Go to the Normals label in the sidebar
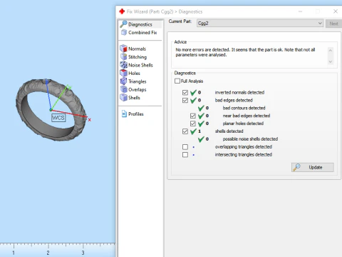The image size is (342, 257). 137,49
